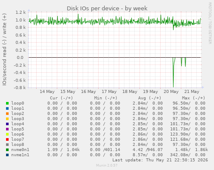Click the 'Munin 2.0.57' footer text
The image size is (214, 170).
(x=107, y=165)
